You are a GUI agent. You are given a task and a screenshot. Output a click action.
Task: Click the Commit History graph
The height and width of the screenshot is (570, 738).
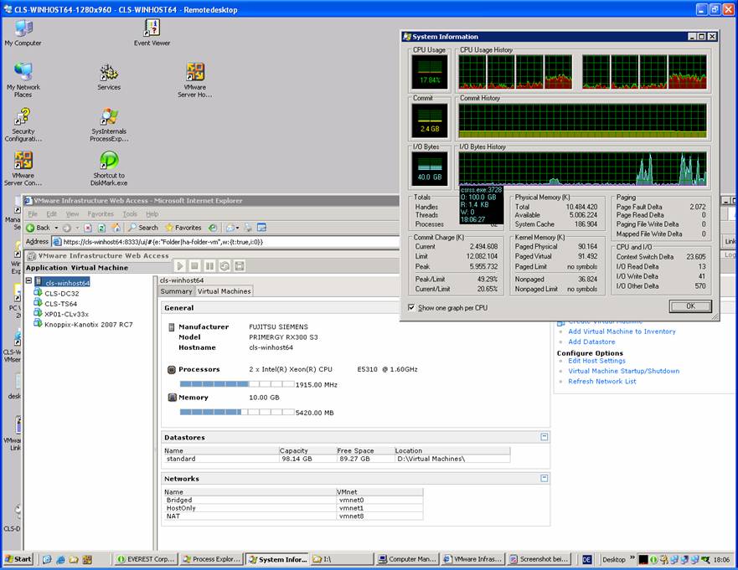tap(583, 121)
